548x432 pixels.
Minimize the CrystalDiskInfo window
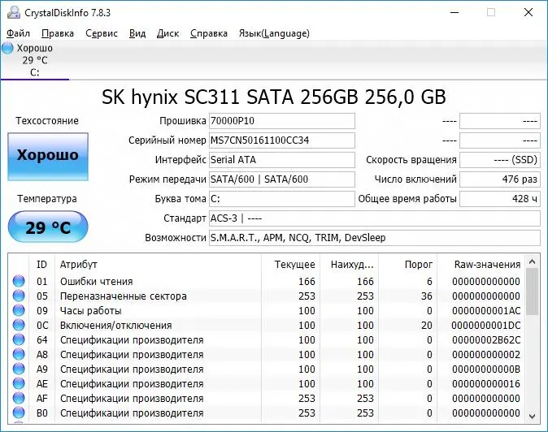[454, 12]
